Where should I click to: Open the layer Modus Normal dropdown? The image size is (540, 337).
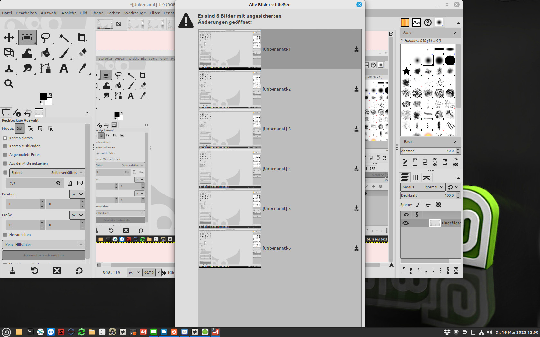point(422,187)
